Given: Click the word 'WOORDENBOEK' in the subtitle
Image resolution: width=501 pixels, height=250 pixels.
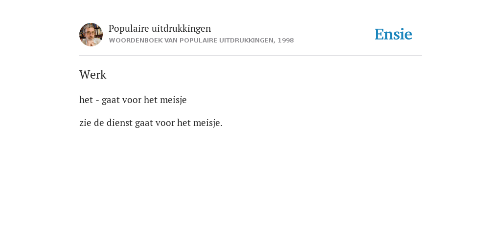Looking at the screenshot, I should click(136, 41).
